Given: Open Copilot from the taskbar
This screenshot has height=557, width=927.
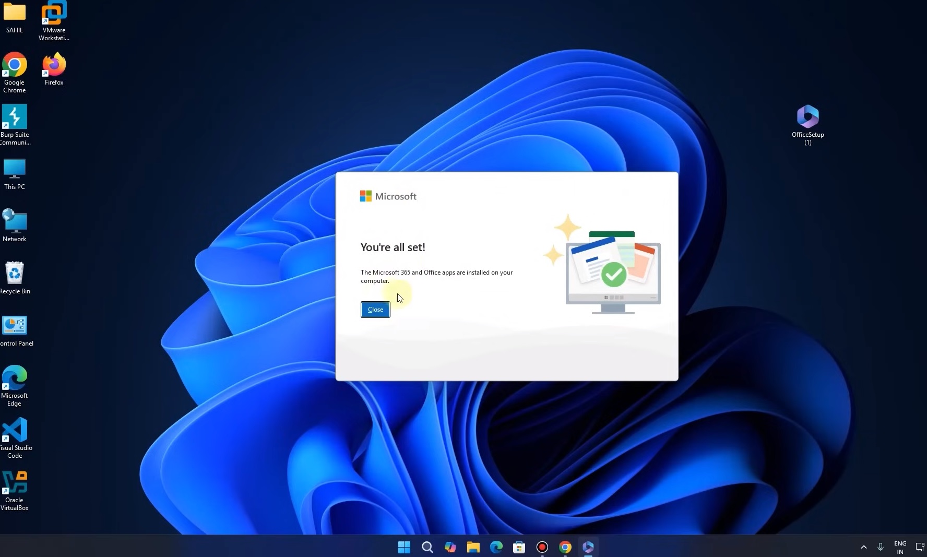Looking at the screenshot, I should pos(450,547).
